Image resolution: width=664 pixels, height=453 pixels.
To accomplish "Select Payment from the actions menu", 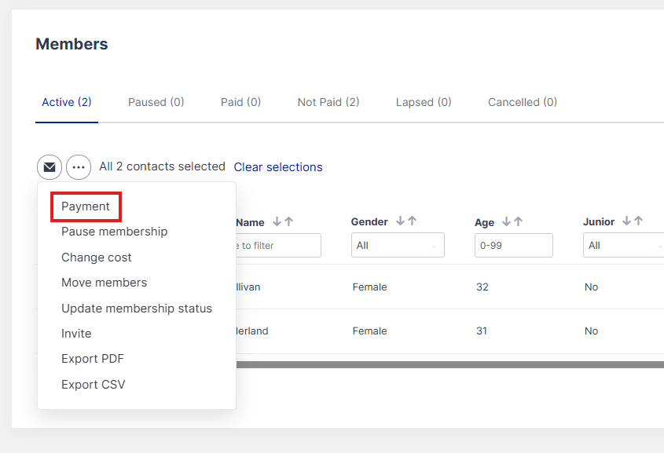I will tap(86, 206).
